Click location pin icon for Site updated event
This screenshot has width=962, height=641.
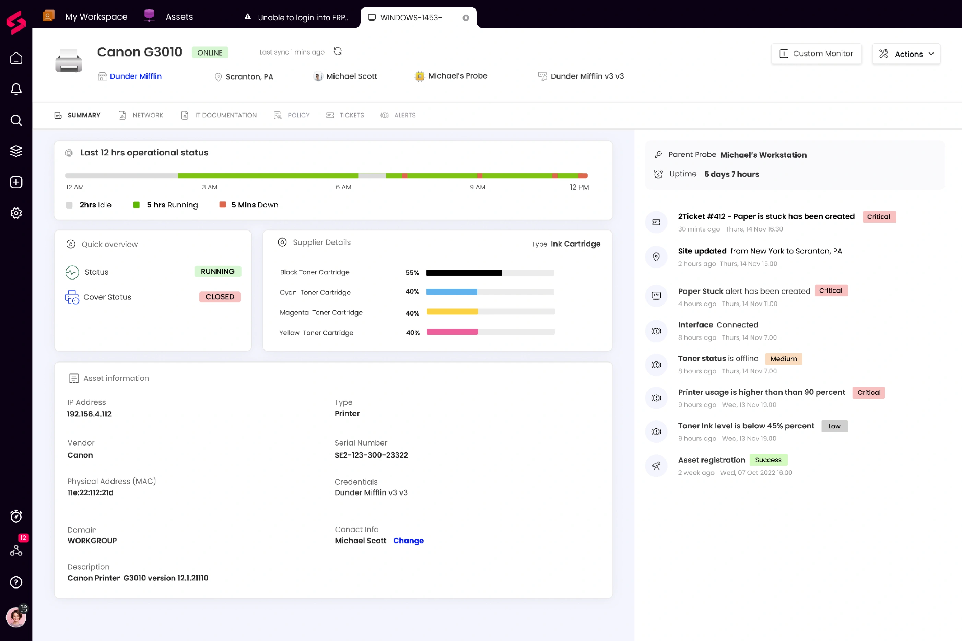click(656, 257)
